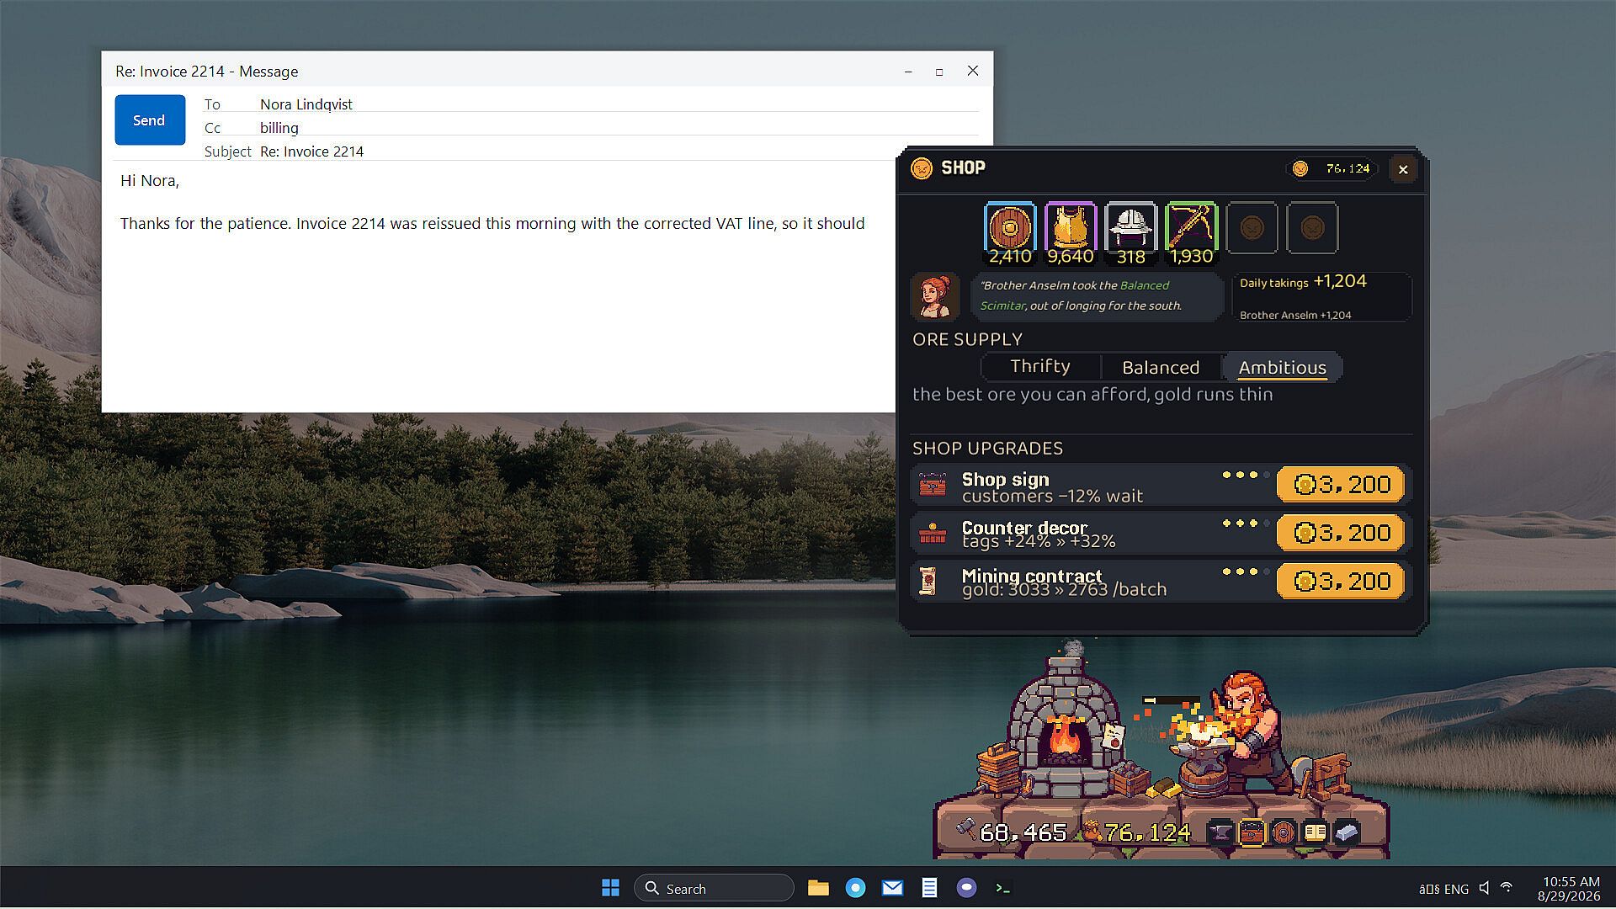
Task: Close the email message window
Action: click(973, 72)
